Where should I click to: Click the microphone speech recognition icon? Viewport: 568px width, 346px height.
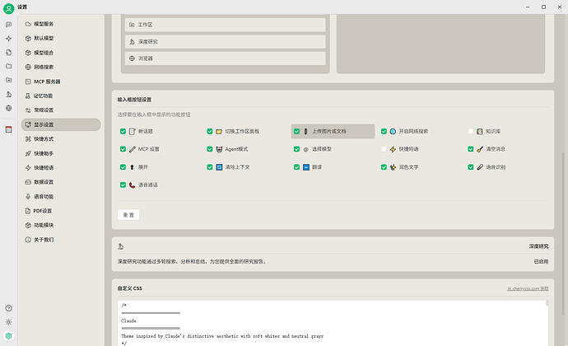[480, 167]
